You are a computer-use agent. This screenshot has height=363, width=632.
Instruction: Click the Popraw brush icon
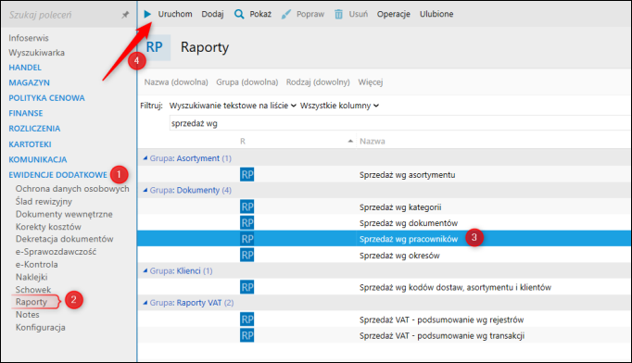click(285, 15)
